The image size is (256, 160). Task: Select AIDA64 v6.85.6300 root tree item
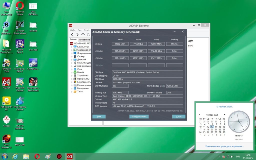[x=80, y=43]
